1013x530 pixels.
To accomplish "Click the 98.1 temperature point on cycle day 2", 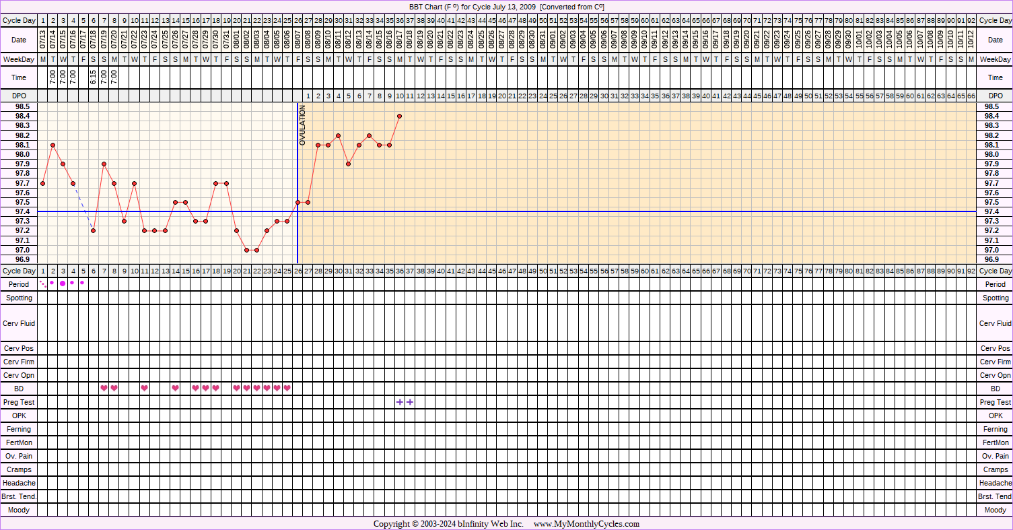I will pyautogui.click(x=53, y=145).
